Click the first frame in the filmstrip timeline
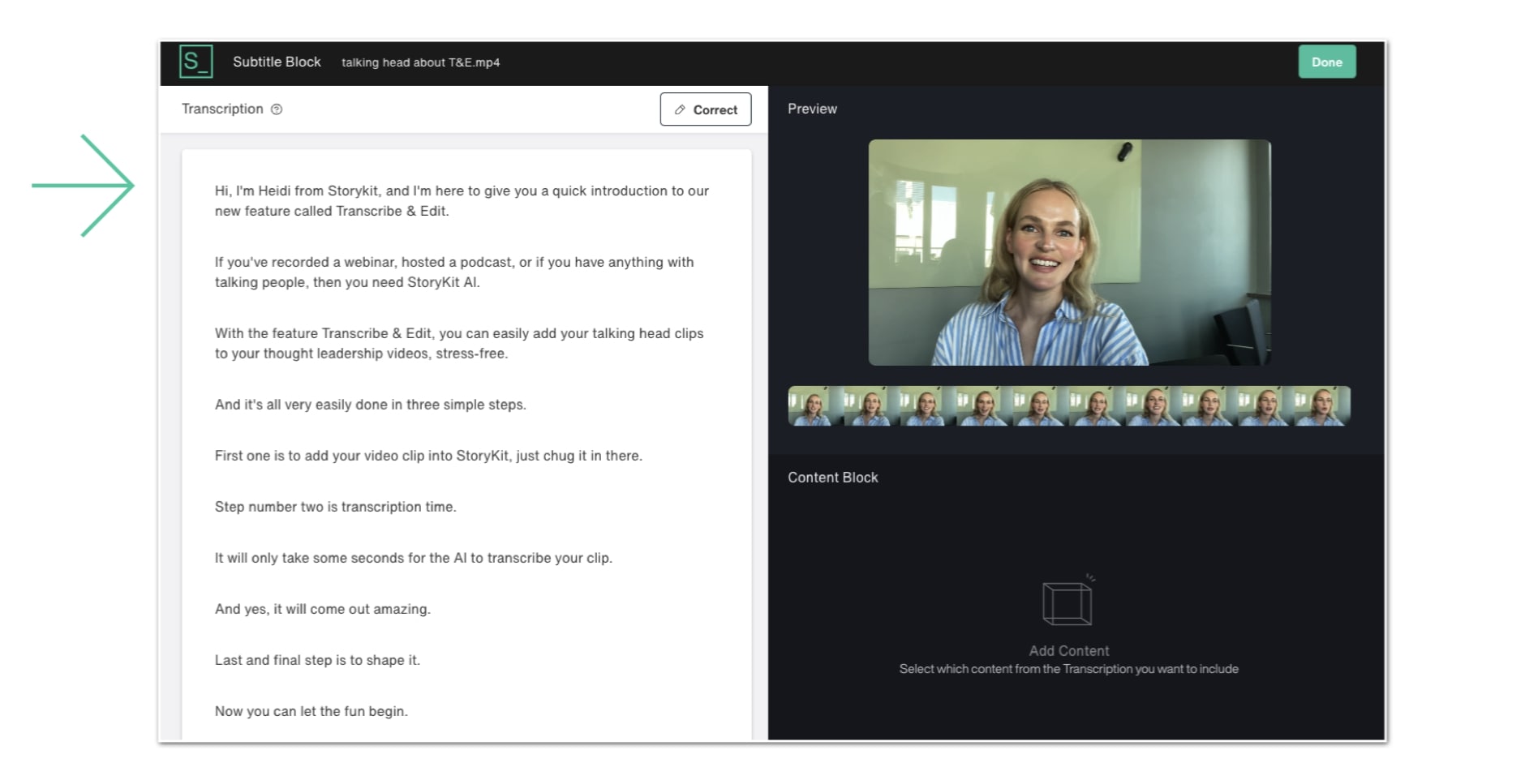 (x=816, y=405)
